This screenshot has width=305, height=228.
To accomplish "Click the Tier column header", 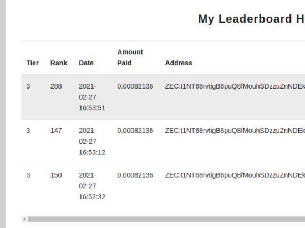I will pyautogui.click(x=33, y=63).
